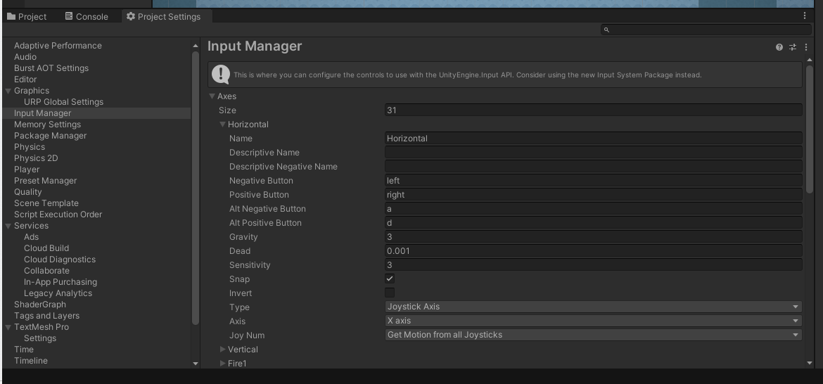This screenshot has height=384, width=823.
Task: Select Quality settings
Action: (x=28, y=192)
